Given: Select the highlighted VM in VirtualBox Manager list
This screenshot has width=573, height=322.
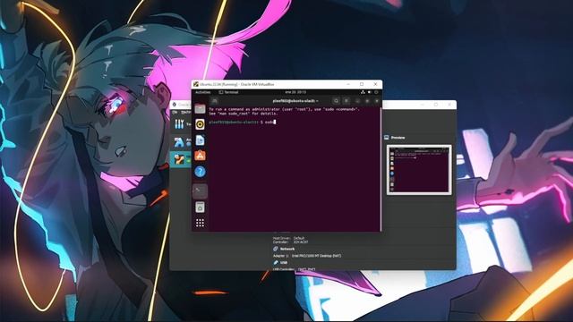Looking at the screenshot, I should [x=180, y=159].
